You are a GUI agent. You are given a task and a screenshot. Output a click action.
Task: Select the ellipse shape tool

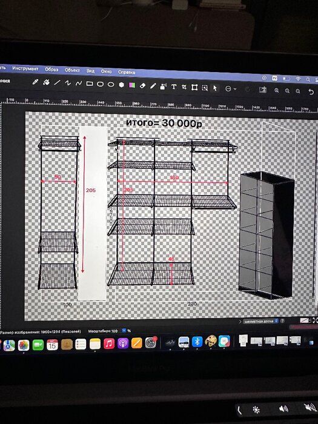click(x=111, y=85)
